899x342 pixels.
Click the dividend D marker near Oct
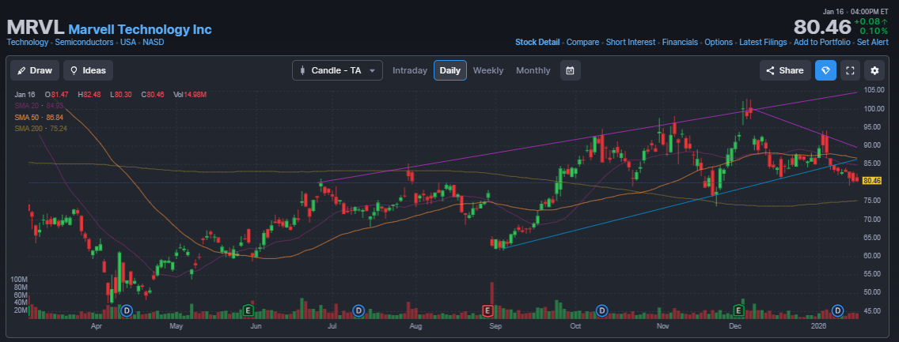click(x=601, y=310)
